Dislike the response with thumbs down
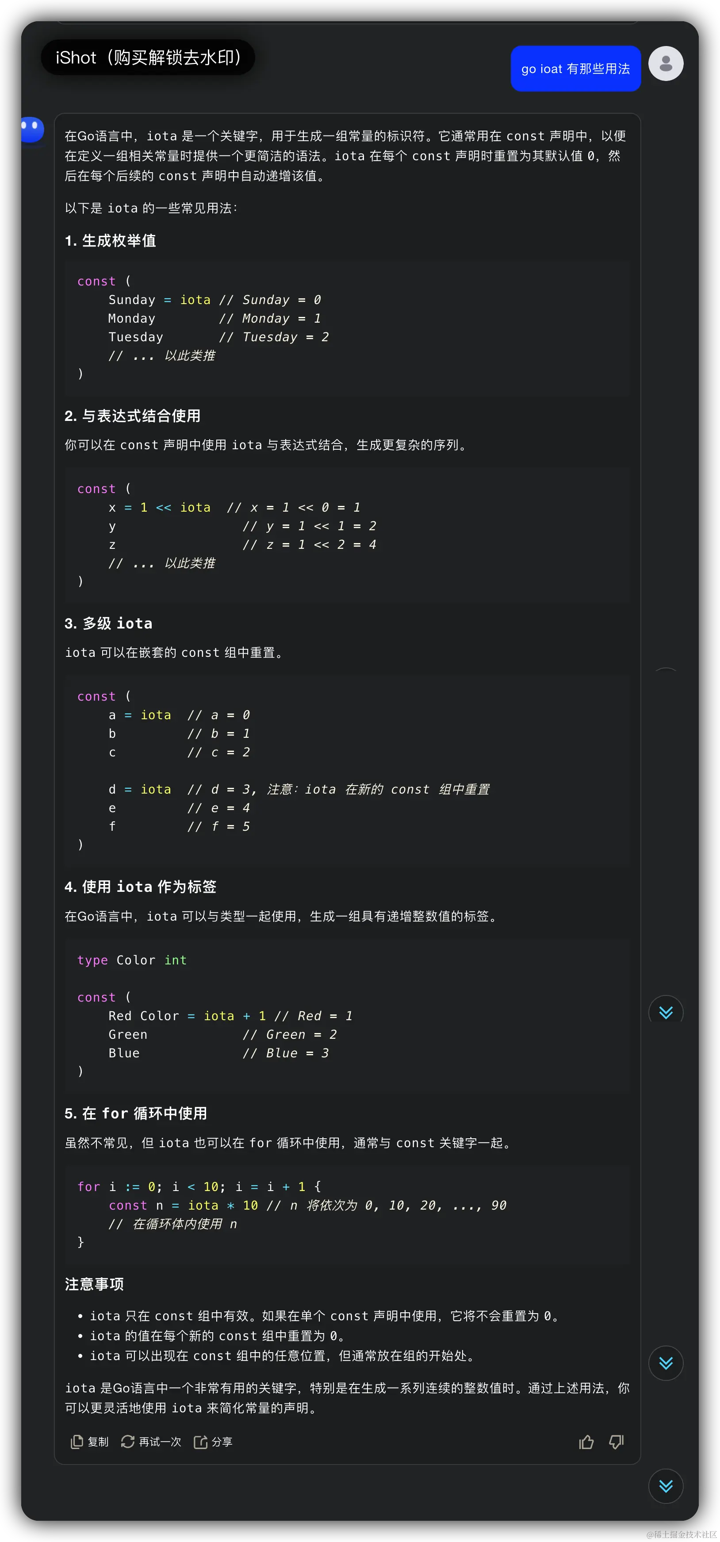 pyautogui.click(x=617, y=1442)
